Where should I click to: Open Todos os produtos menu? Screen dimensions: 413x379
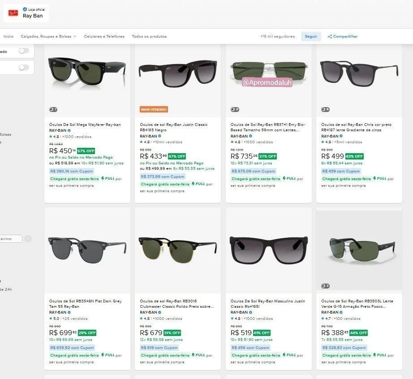(149, 36)
